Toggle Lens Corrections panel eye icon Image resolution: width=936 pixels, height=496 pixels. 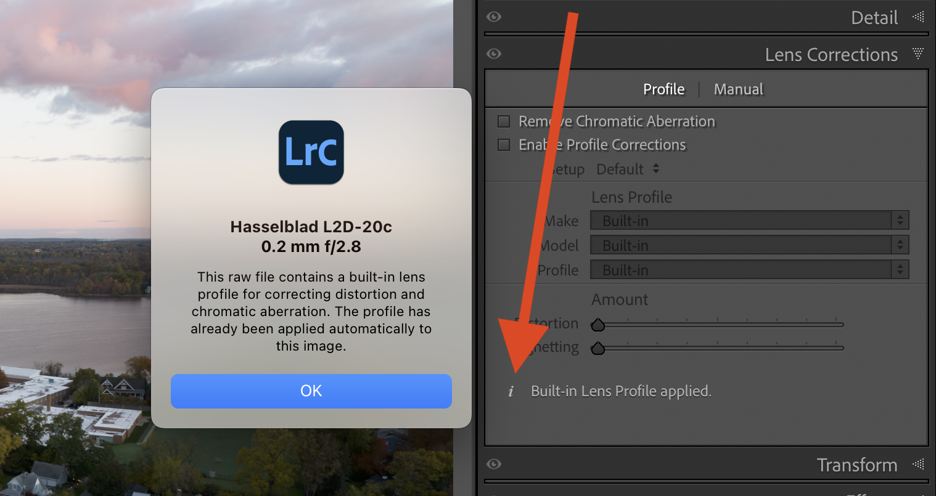[494, 54]
